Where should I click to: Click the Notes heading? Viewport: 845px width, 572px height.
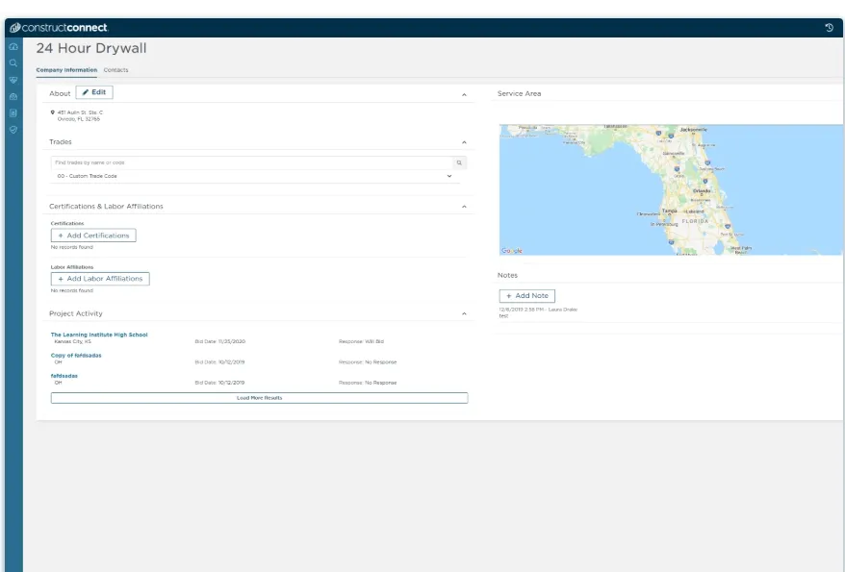507,275
